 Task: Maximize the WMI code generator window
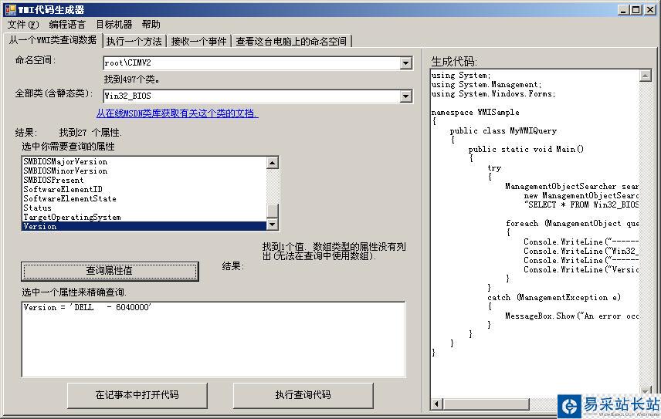636,10
